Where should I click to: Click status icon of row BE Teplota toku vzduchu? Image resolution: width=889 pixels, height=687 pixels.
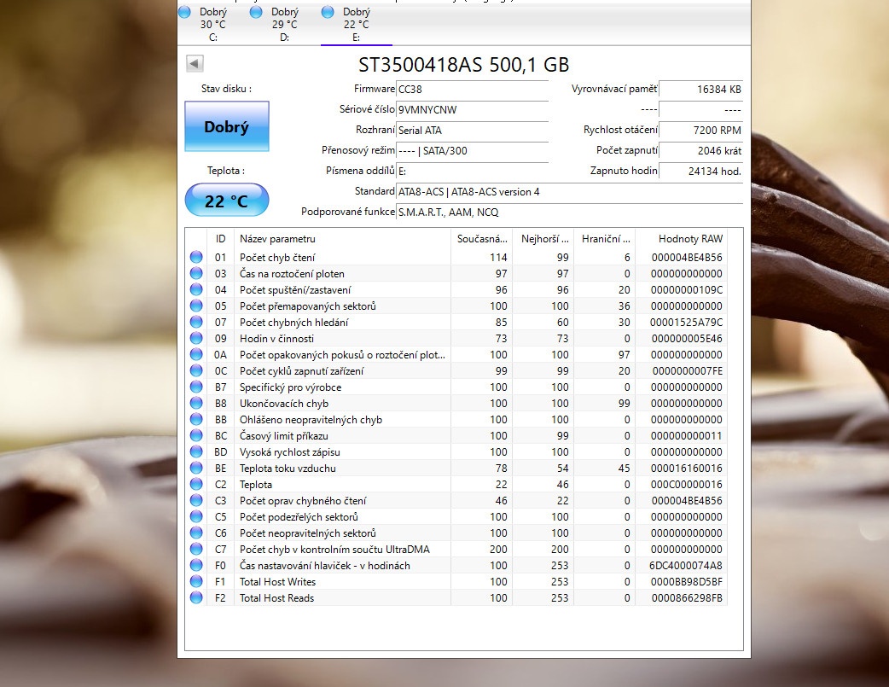196,468
